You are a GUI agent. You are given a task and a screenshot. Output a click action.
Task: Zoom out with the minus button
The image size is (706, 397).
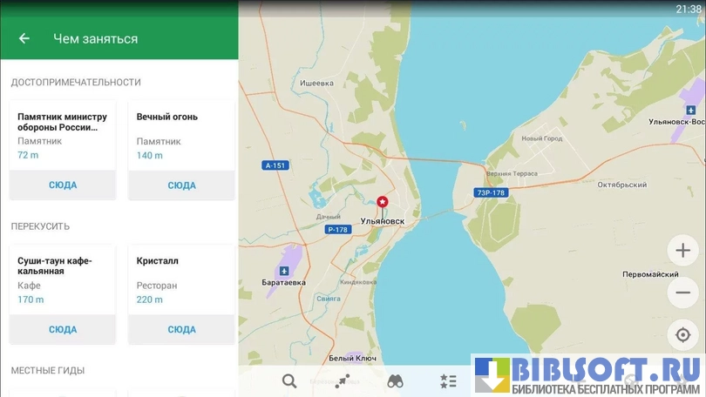(x=682, y=293)
